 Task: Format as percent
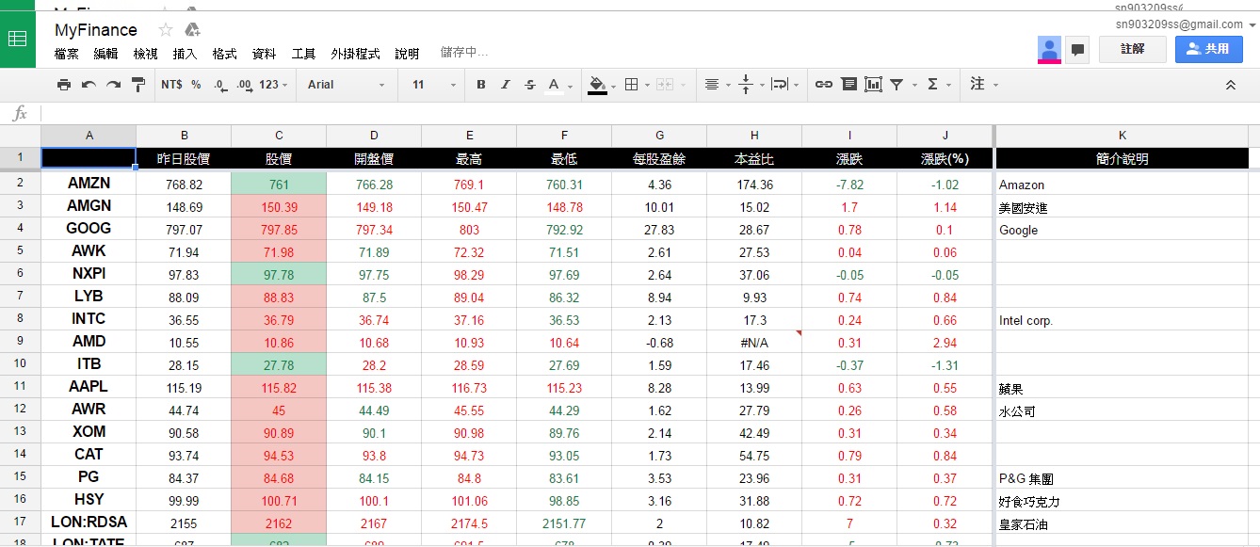196,85
